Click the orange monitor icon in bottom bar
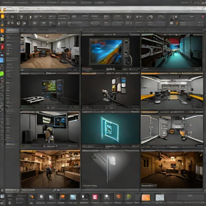Screen dimensions: 206x206 pyautogui.click(x=62, y=197)
